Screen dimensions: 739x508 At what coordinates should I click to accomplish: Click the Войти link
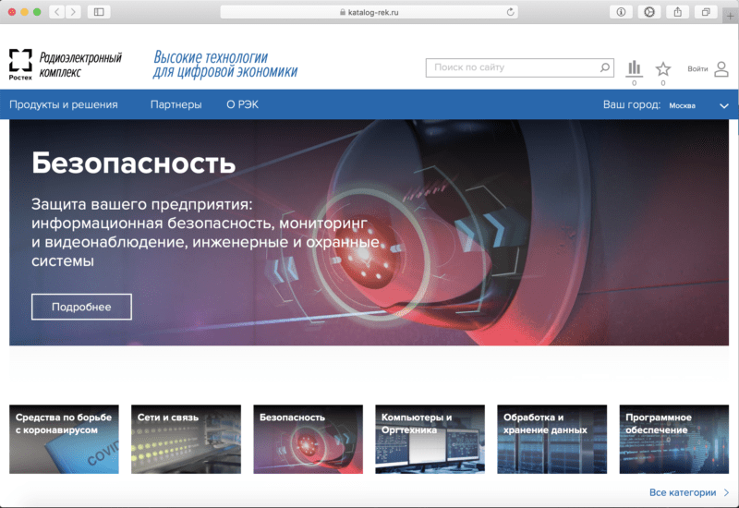pyautogui.click(x=697, y=68)
